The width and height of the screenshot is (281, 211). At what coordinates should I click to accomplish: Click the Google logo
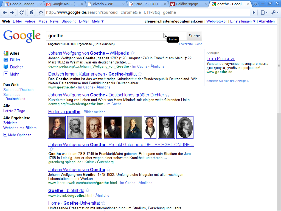click(22, 36)
